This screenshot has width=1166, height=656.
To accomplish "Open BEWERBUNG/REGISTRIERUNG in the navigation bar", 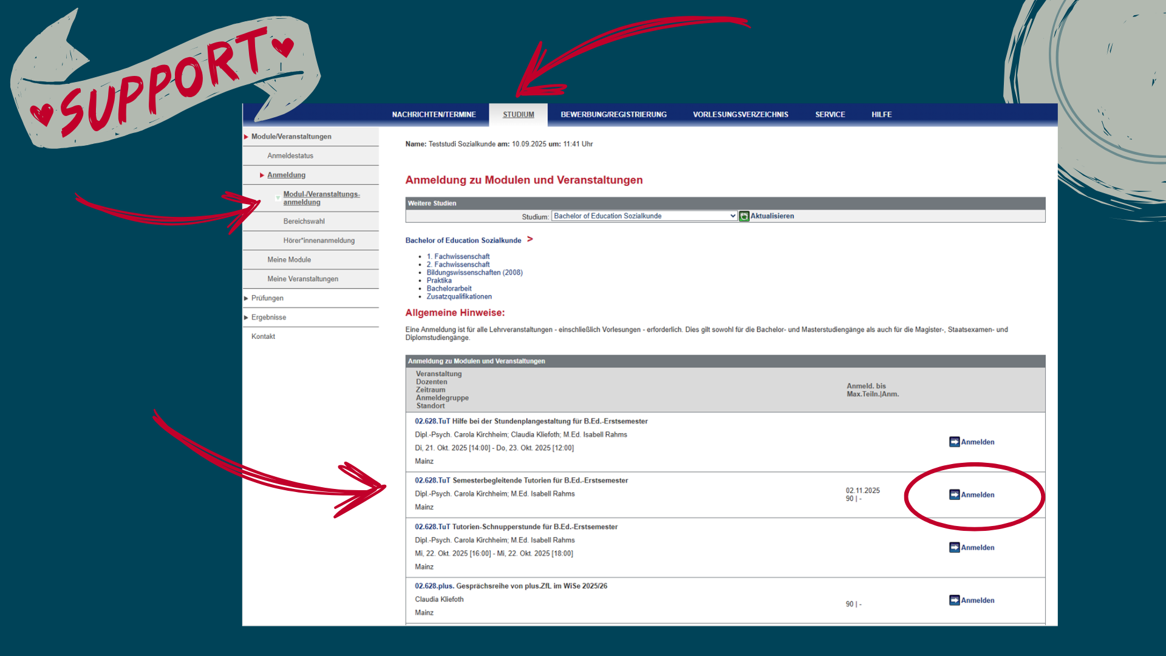I will (x=613, y=115).
